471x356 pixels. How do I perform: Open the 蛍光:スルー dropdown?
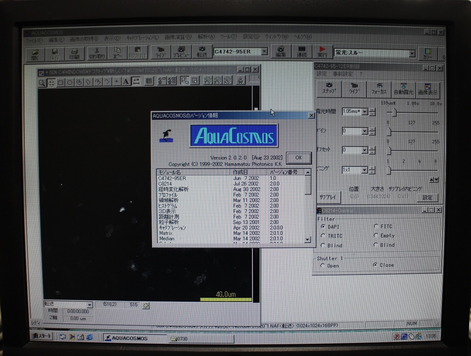(412, 53)
